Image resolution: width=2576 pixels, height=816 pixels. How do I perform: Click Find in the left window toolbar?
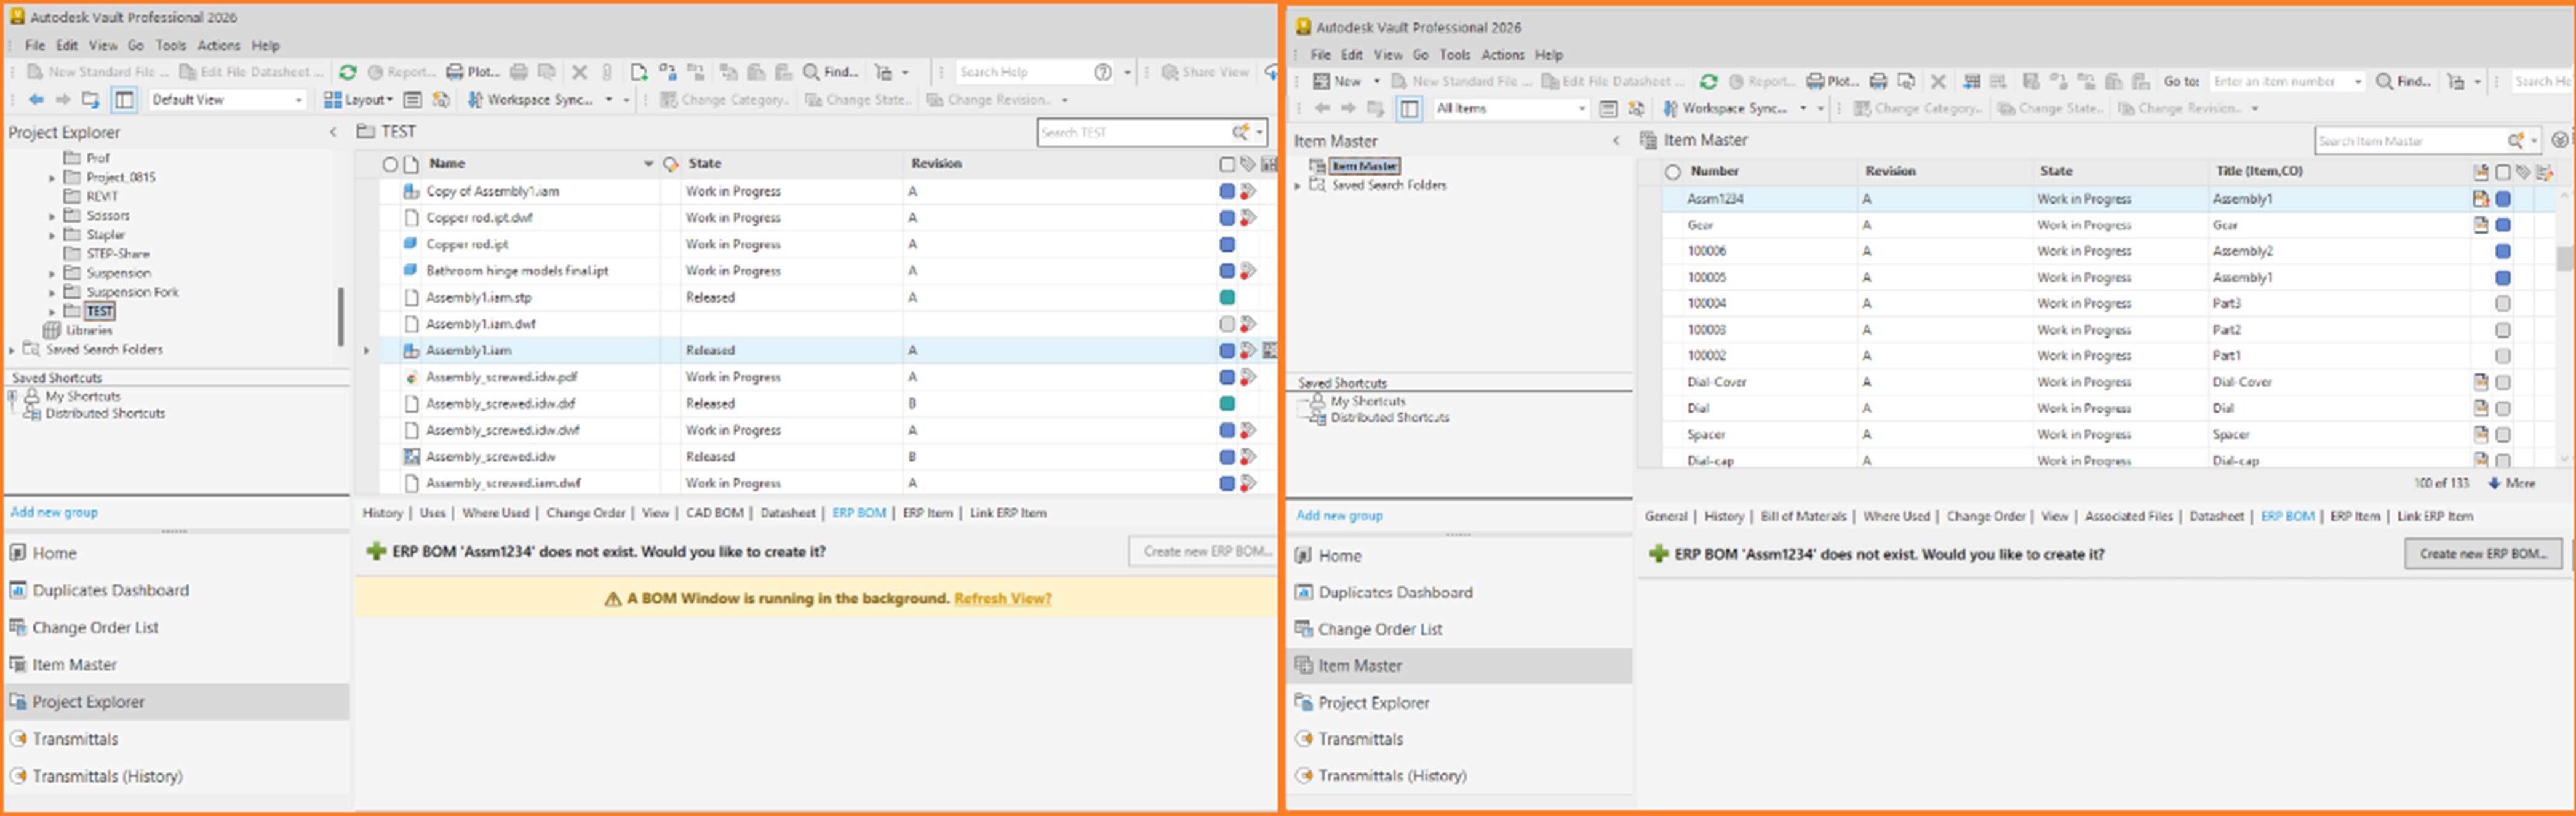click(831, 72)
